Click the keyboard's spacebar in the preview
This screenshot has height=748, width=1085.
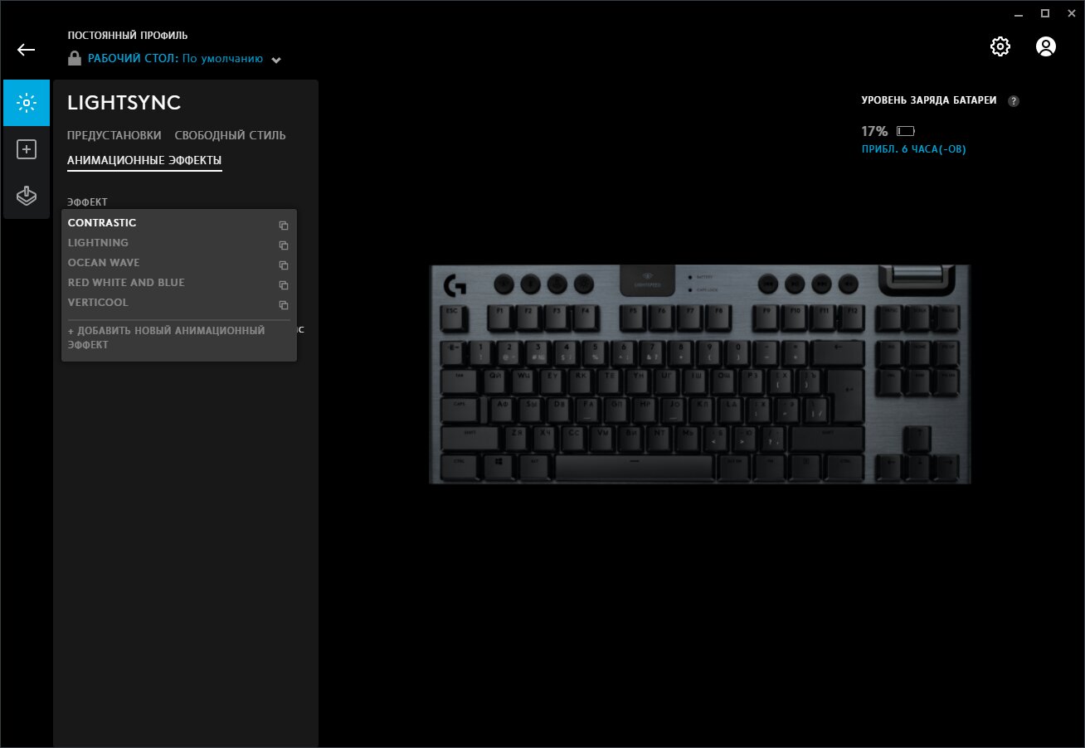point(634,467)
